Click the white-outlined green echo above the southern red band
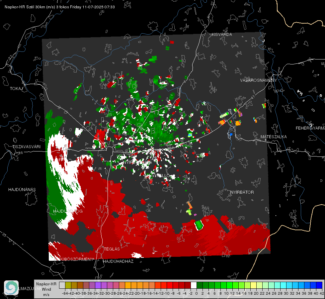Image resolution: width=325 pixels, height=299 pixels. click(199, 225)
